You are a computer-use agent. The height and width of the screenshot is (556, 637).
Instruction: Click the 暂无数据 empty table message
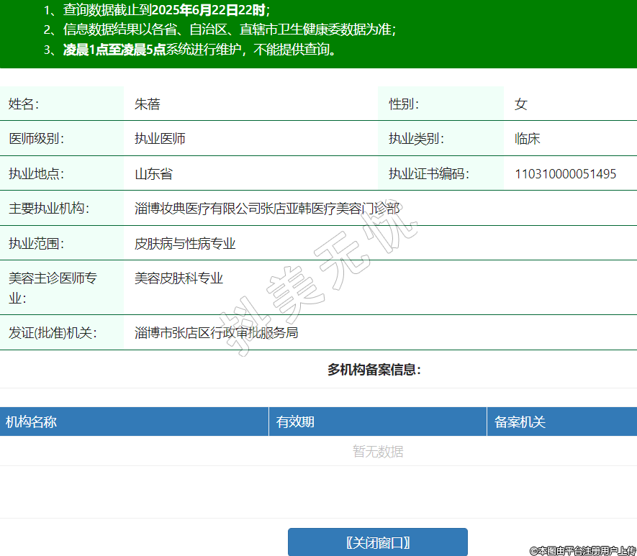coord(377,451)
